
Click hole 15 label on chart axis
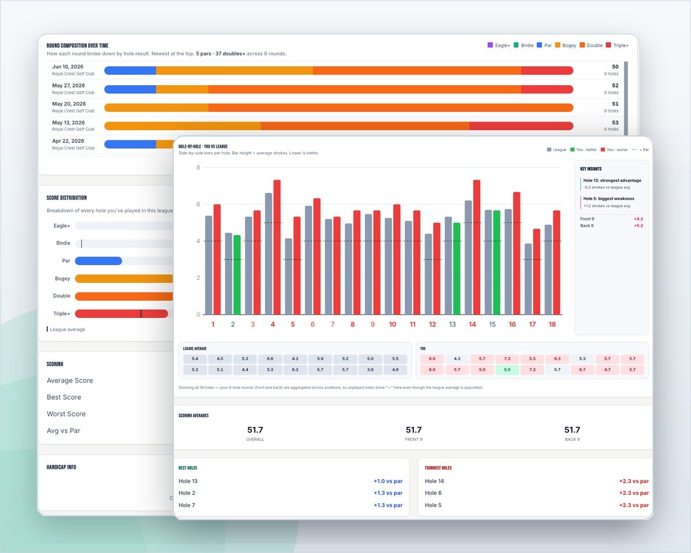pos(492,324)
